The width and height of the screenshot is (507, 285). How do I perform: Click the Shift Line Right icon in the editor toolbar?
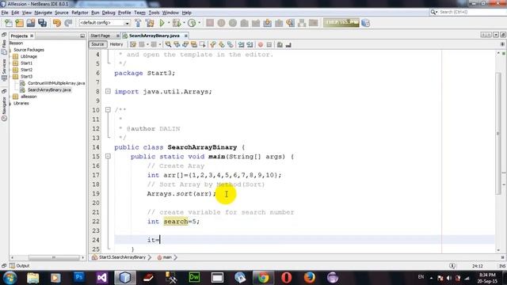(250, 44)
